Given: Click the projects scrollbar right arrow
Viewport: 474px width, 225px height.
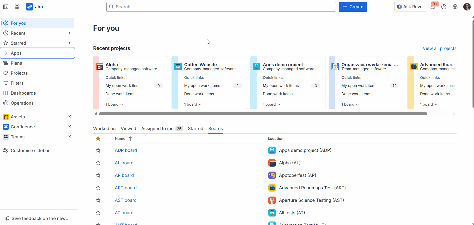Looking at the screenshot, I should 454,114.
